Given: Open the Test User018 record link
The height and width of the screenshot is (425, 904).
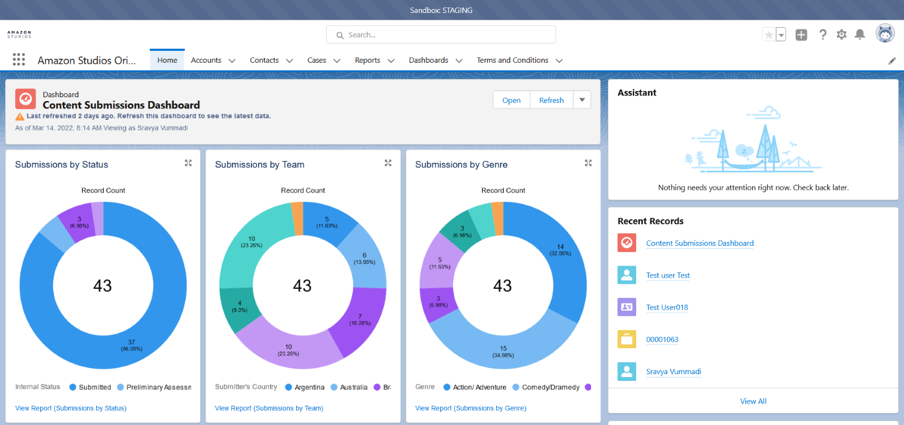Looking at the screenshot, I should (x=667, y=307).
